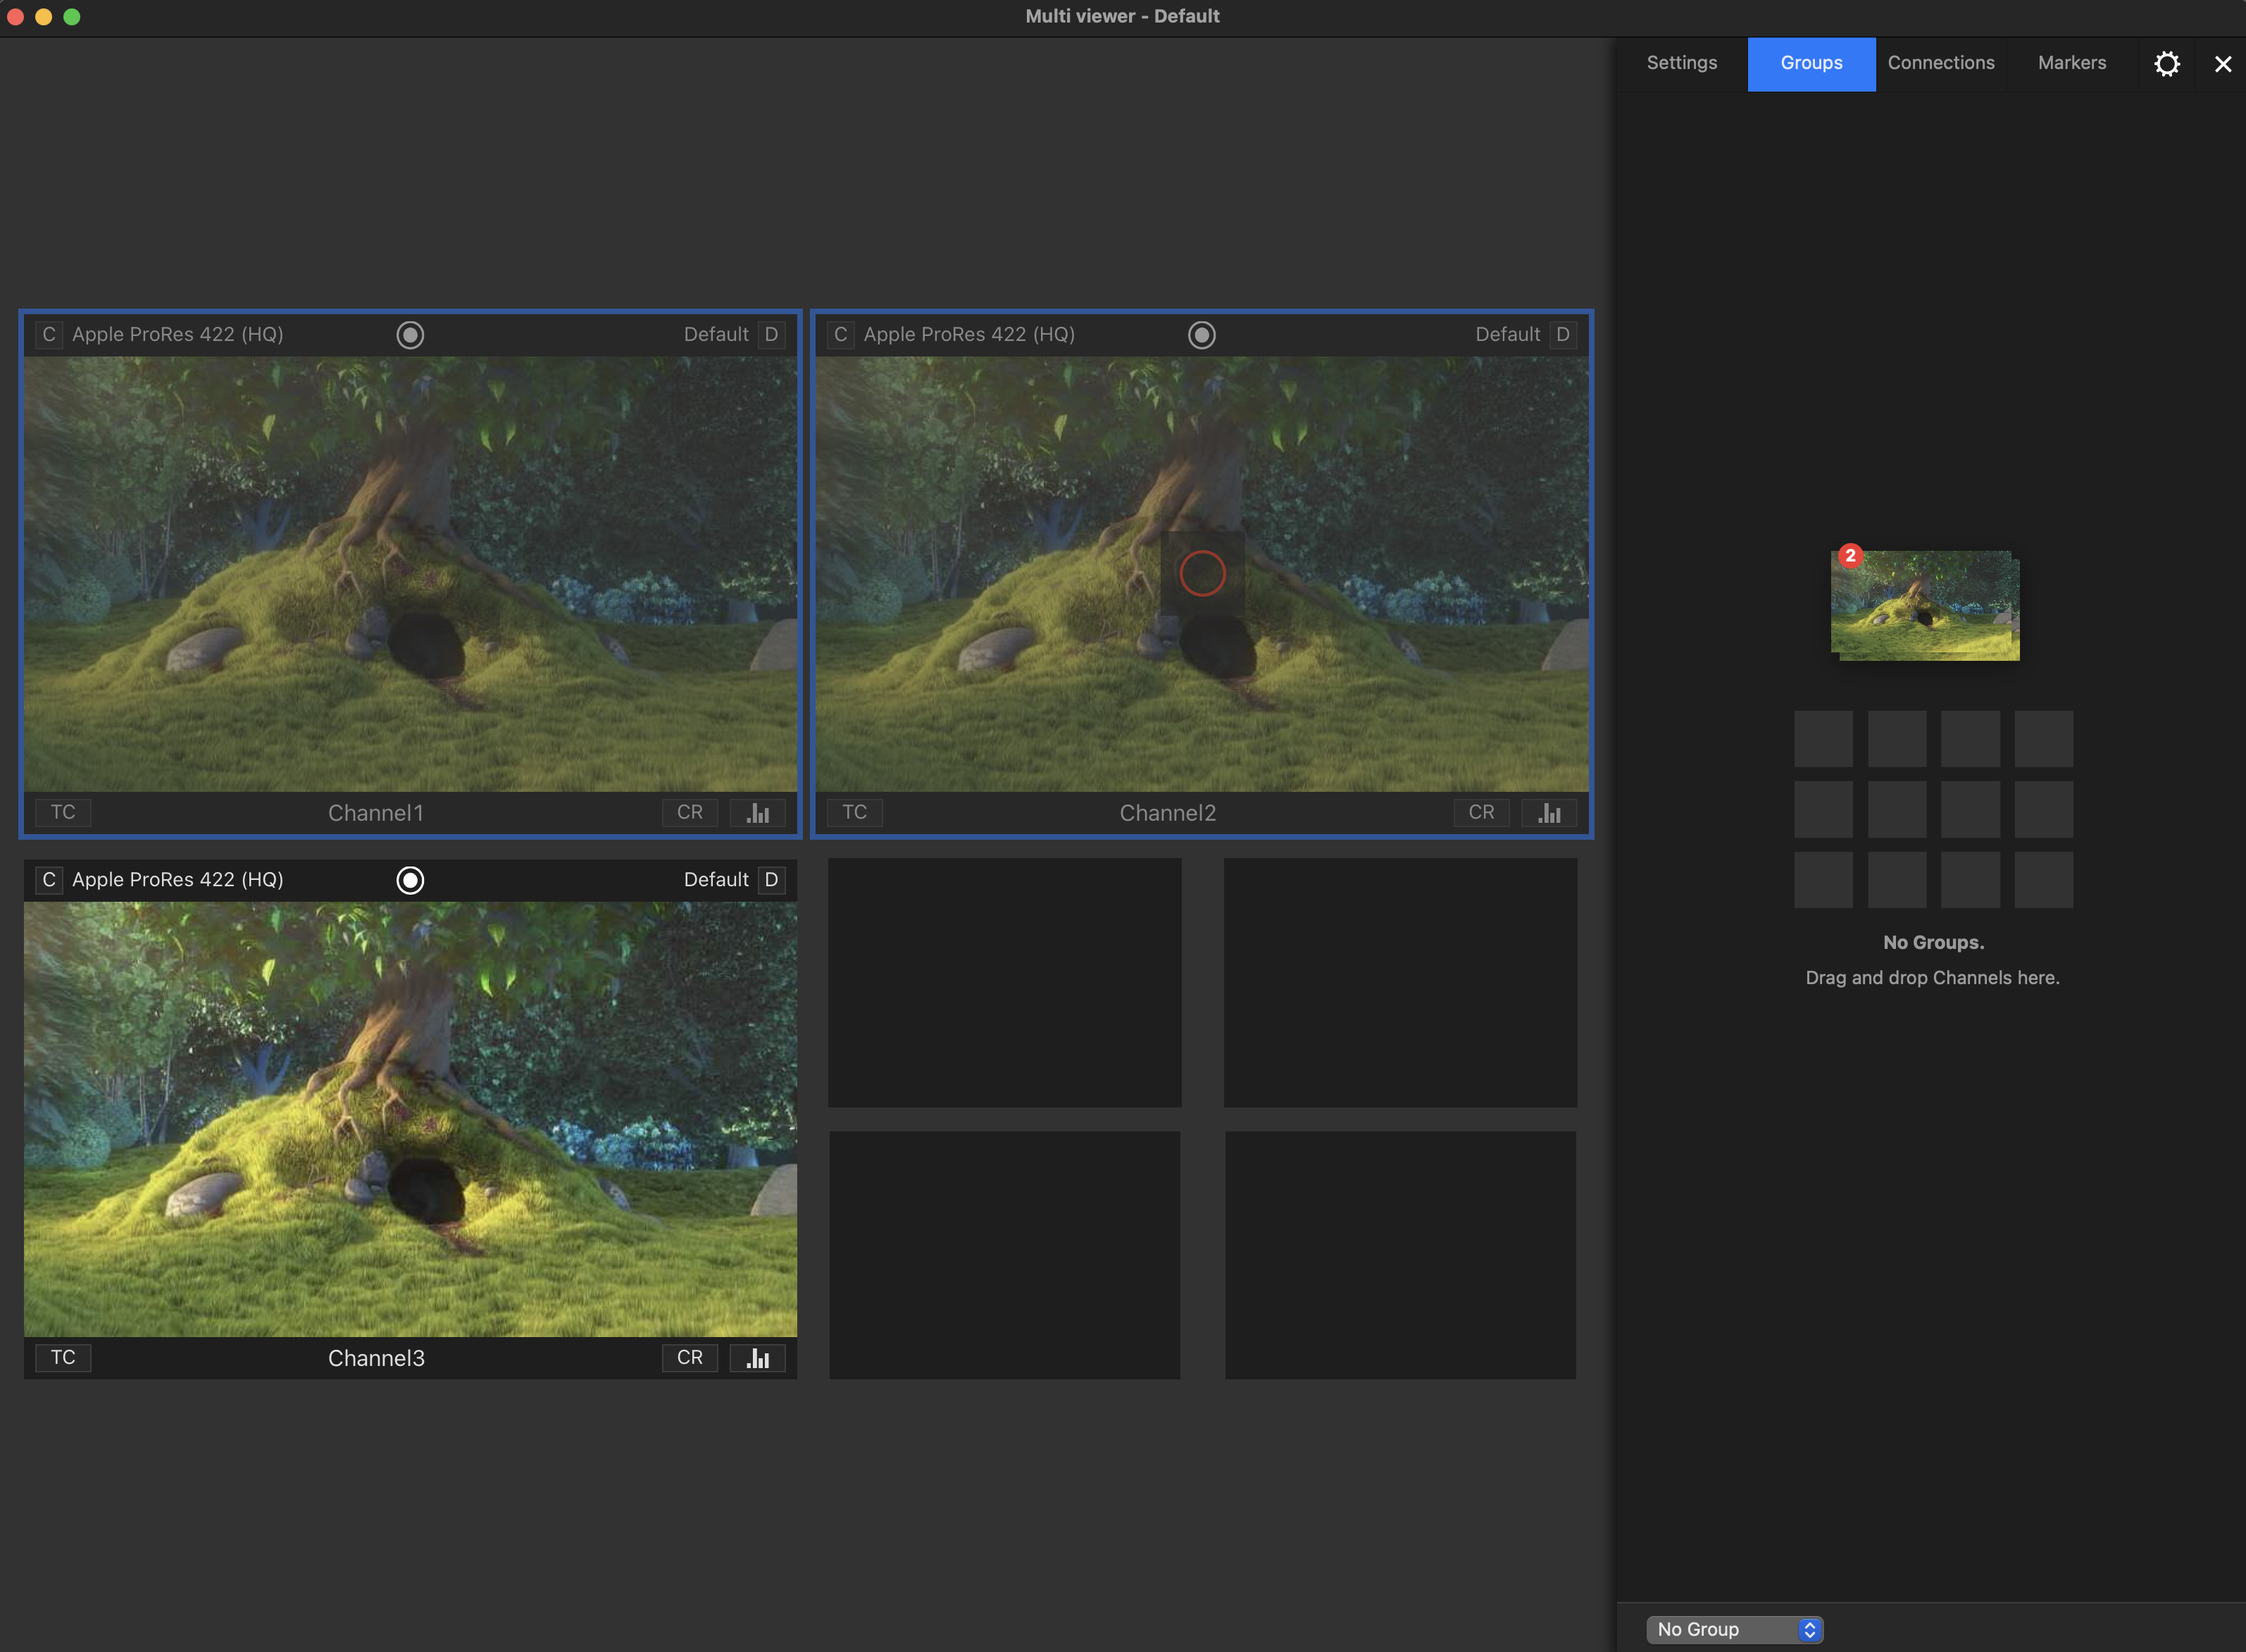Click the Drag and drop Channels here text
Viewport: 2246px width, 1652px height.
pos(1932,978)
